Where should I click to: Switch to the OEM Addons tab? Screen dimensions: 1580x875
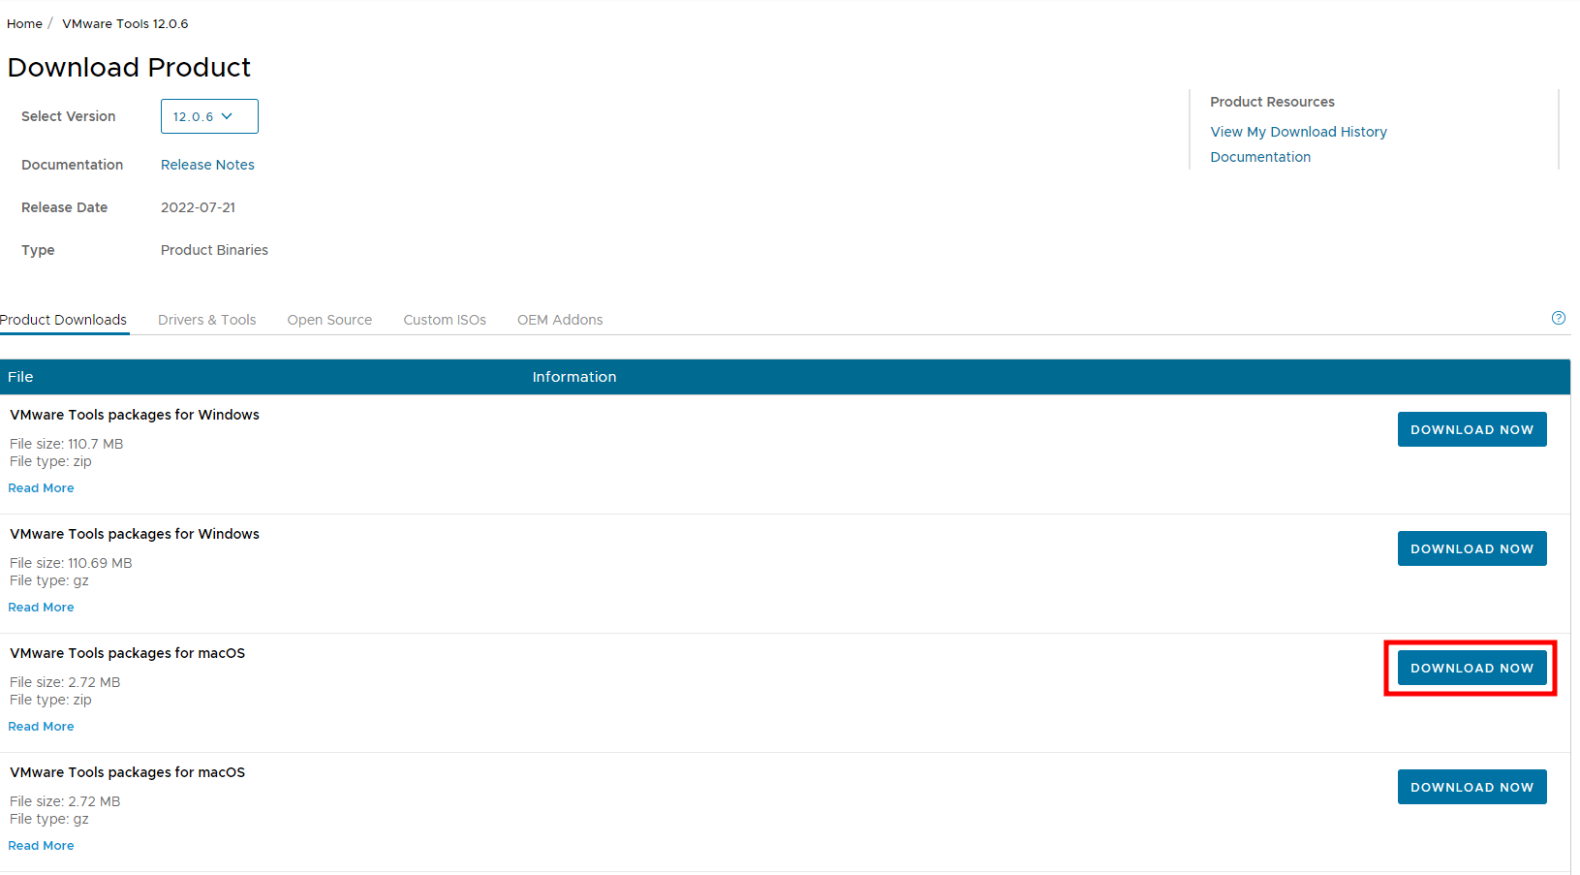(x=560, y=320)
